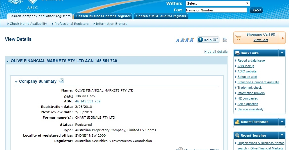289x150 pixels.
Task: Open Franchise Council of Australia link
Action: click(258, 82)
